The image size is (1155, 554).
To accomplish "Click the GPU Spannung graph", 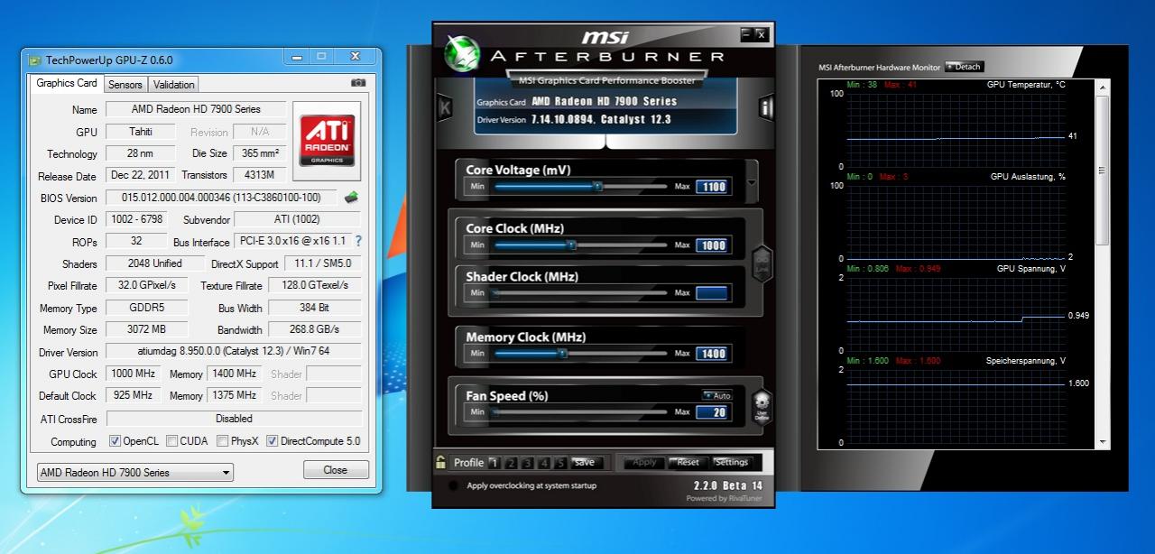I will pos(956,313).
